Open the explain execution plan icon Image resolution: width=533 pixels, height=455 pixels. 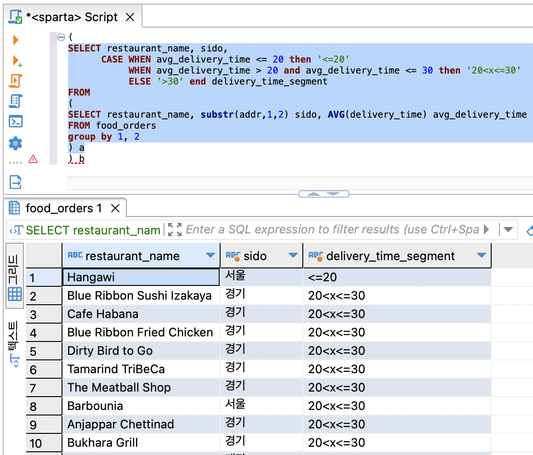(x=16, y=101)
